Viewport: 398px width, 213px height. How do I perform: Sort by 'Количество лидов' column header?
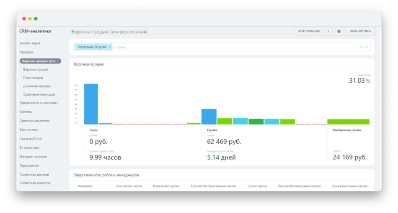[x=129, y=186]
